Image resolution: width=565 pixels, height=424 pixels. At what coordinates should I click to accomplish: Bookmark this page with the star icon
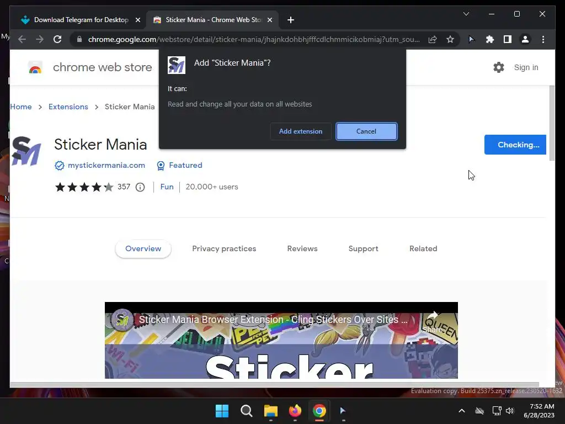coord(450,39)
